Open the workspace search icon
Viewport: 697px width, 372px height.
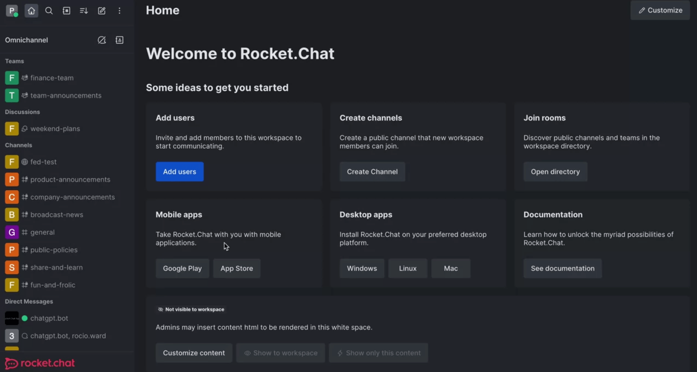tap(49, 11)
